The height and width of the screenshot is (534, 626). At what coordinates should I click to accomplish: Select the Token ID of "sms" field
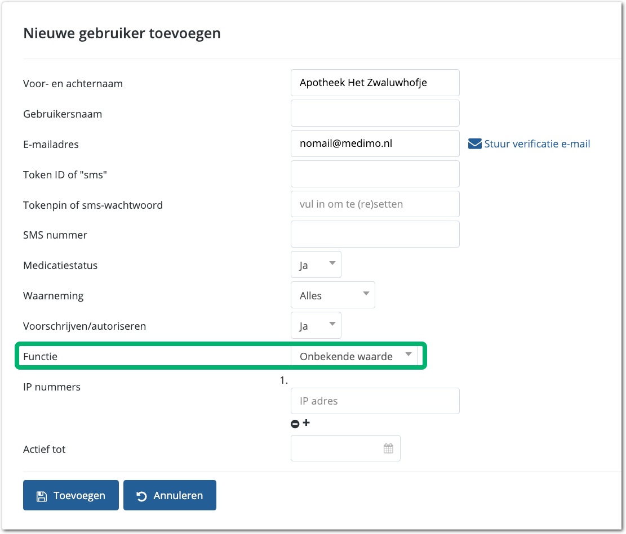[375, 174]
